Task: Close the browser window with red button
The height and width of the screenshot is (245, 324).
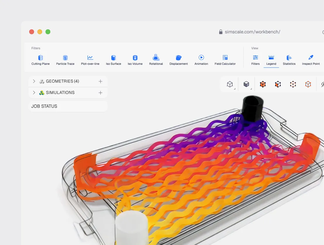Action: point(32,32)
